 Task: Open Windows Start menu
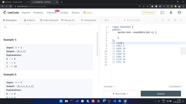61,101
